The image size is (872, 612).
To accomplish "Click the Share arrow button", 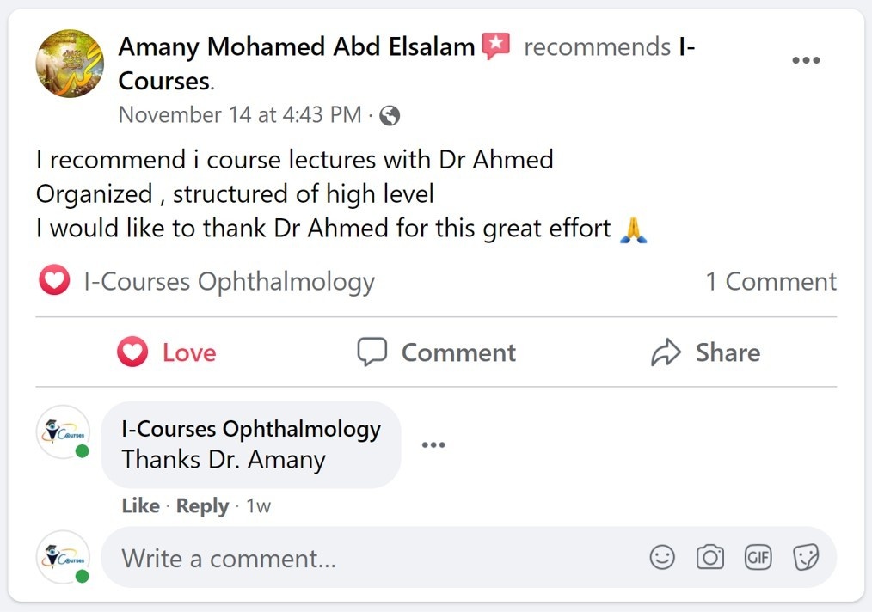I will click(x=706, y=352).
